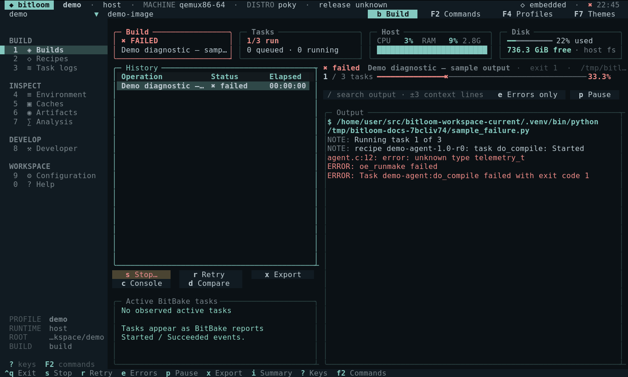Click the search output field
This screenshot has height=377, width=628.
point(406,95)
